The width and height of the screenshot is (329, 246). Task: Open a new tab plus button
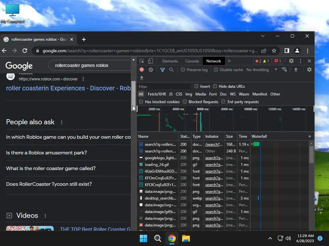(x=84, y=39)
